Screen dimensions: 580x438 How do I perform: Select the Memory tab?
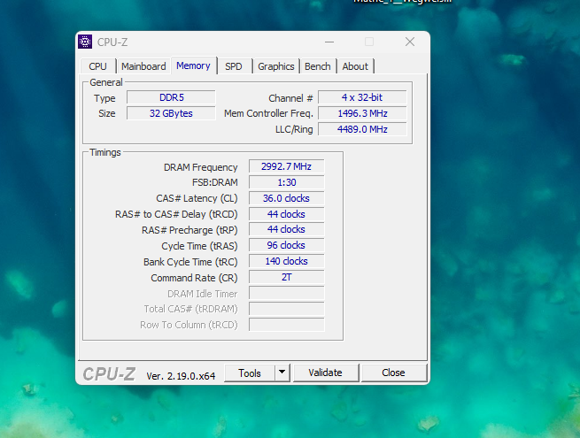point(193,65)
